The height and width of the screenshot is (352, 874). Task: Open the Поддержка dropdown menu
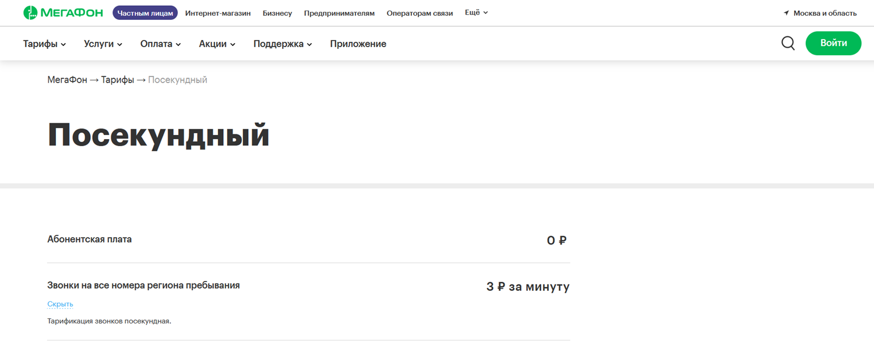coord(283,44)
